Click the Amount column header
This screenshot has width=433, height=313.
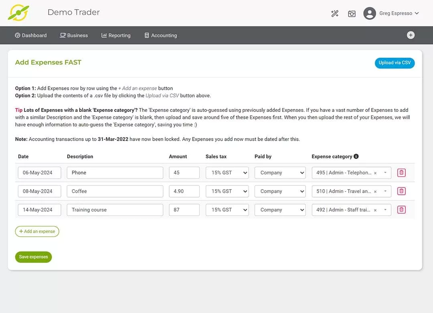click(178, 156)
